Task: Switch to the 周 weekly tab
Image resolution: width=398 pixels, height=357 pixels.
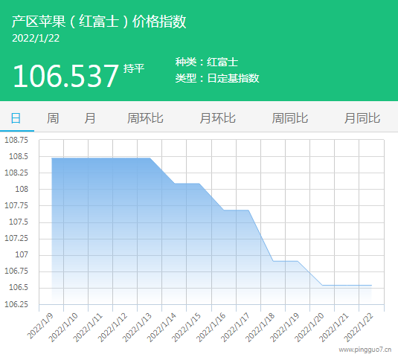Action: [53, 118]
